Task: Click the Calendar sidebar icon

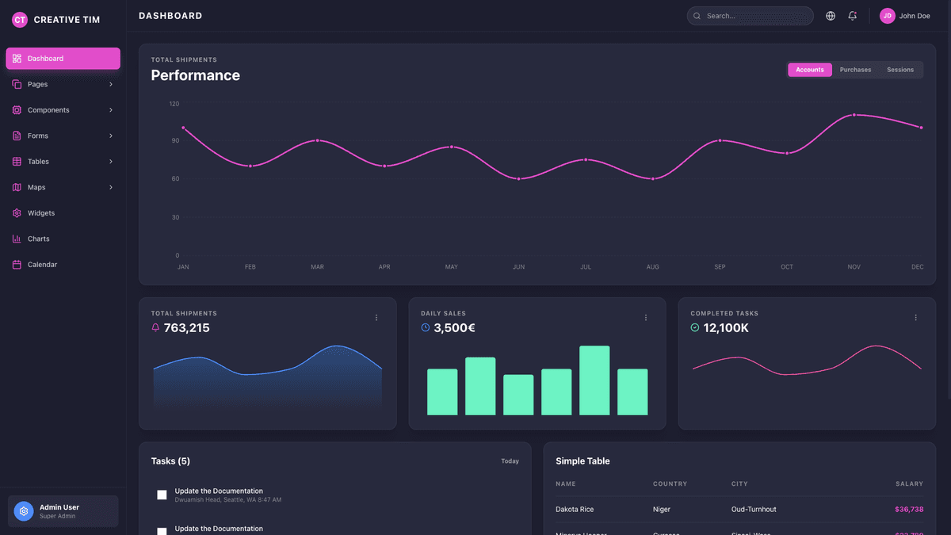Action: pos(17,264)
